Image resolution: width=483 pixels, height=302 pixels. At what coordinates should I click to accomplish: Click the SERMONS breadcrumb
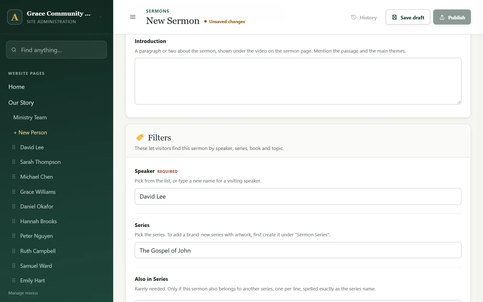pos(157,11)
